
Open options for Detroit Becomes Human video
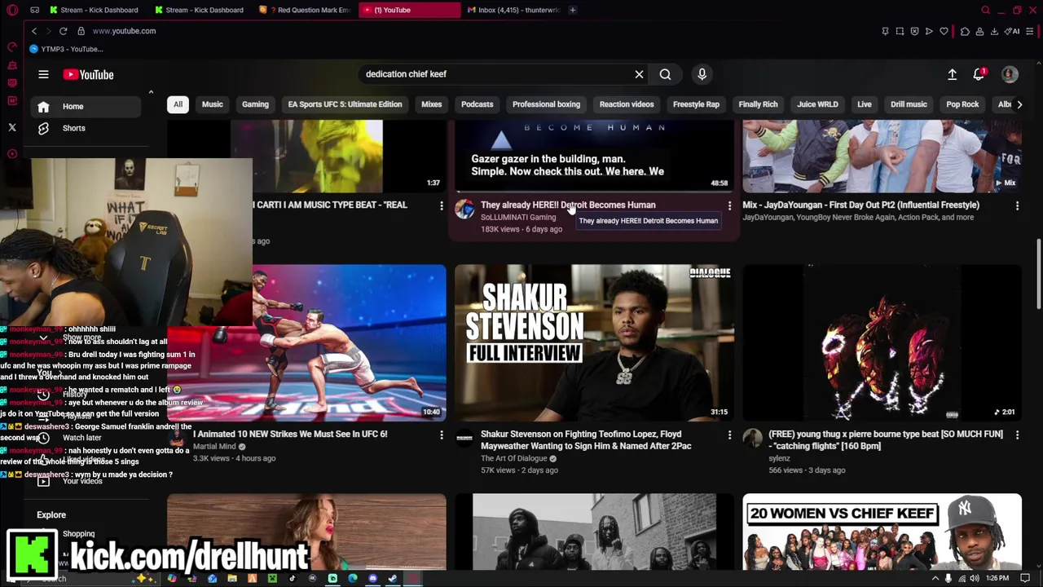coord(729,205)
